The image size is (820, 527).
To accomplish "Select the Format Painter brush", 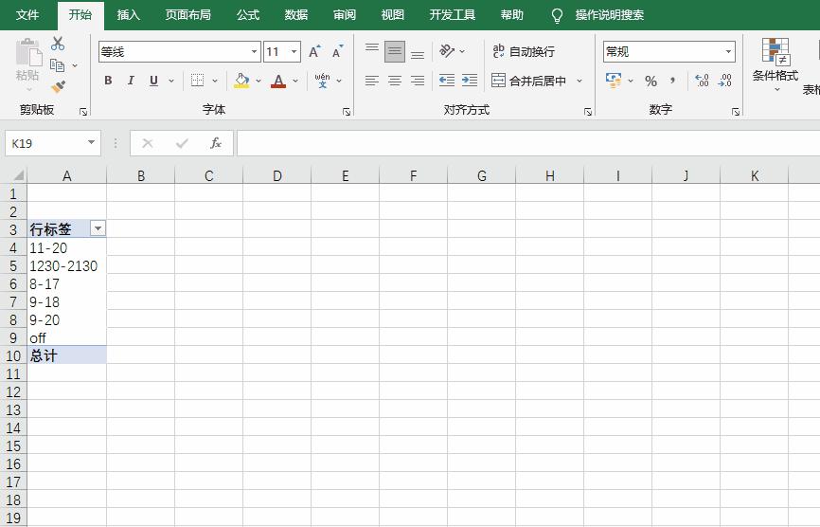I will (x=58, y=86).
